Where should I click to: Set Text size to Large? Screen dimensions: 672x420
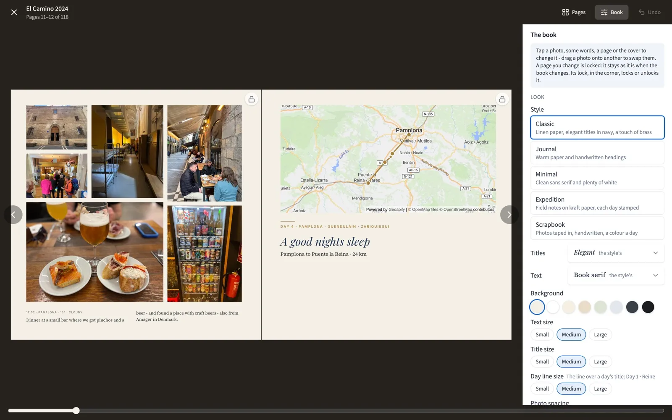[600, 335]
